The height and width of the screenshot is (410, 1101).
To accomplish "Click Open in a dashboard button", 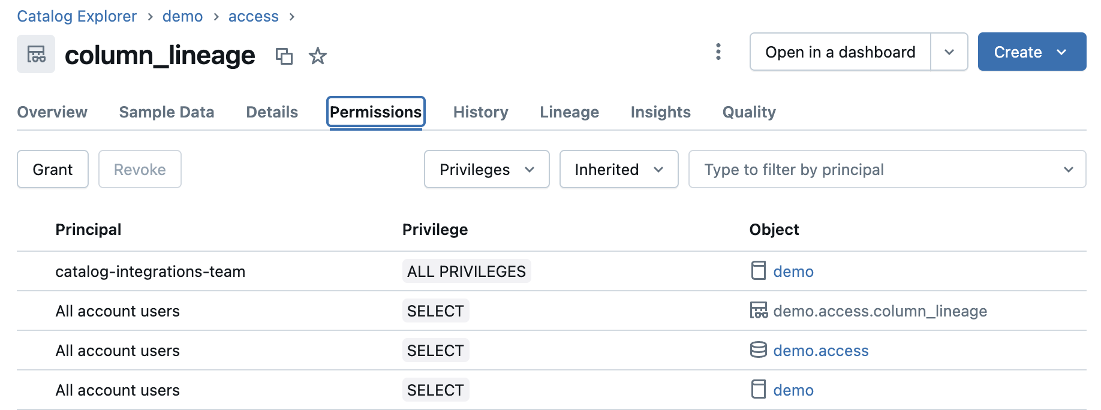I will click(x=840, y=52).
